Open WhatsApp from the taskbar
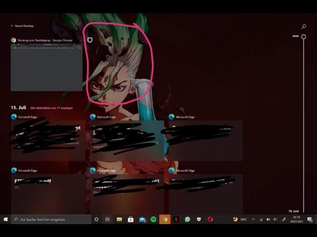 pos(188,219)
